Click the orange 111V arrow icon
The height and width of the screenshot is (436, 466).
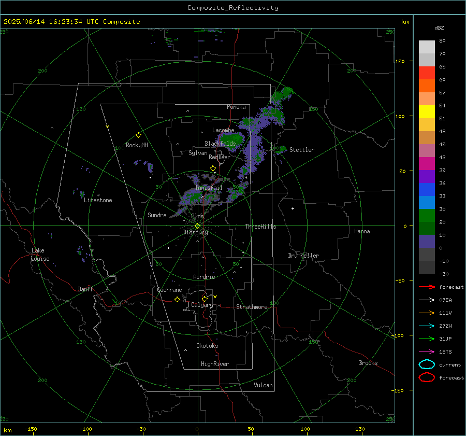click(x=427, y=313)
